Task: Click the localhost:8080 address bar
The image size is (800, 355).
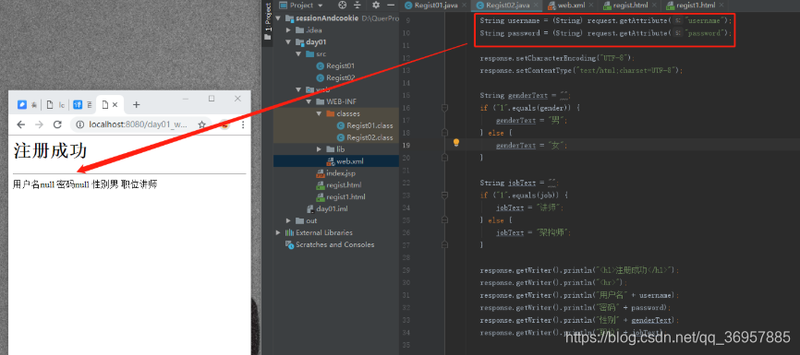Action: click(x=139, y=124)
